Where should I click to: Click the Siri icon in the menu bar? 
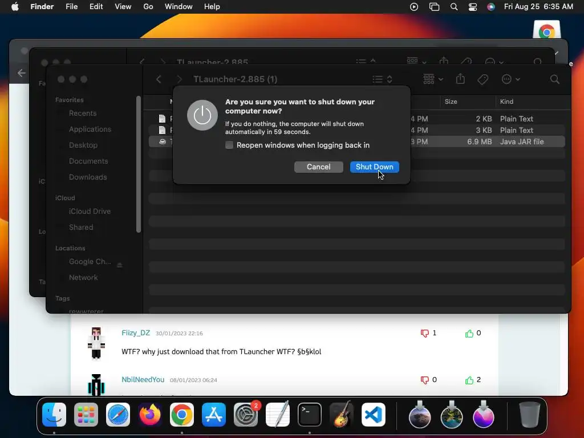click(x=491, y=7)
